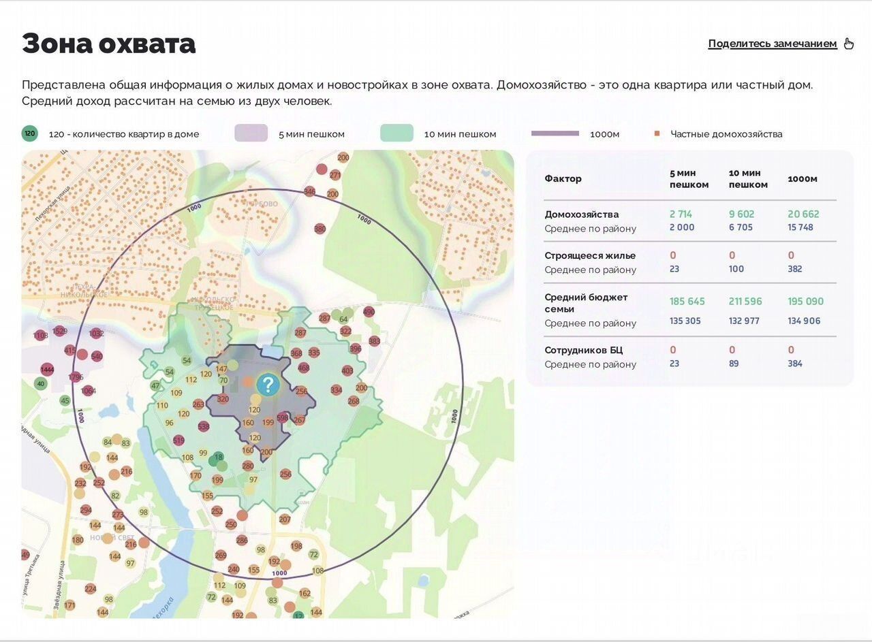This screenshot has width=872, height=642.
Task: Click family budget value 185 645
Action: [687, 301]
